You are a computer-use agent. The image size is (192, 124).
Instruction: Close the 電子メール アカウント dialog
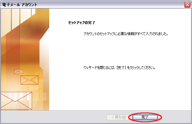(x=187, y=4)
